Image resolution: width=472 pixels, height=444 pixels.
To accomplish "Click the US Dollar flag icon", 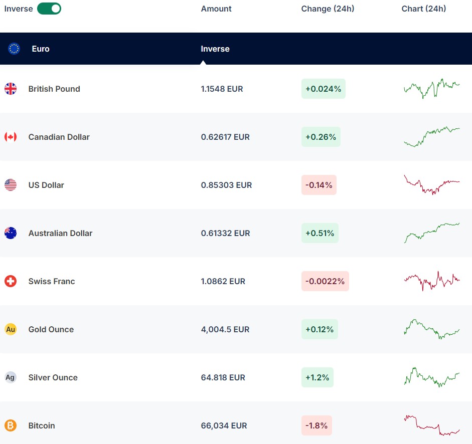I will pos(11,185).
